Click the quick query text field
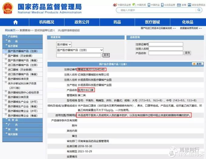The height and width of the screenshot is (159, 206). click(x=79, y=55)
